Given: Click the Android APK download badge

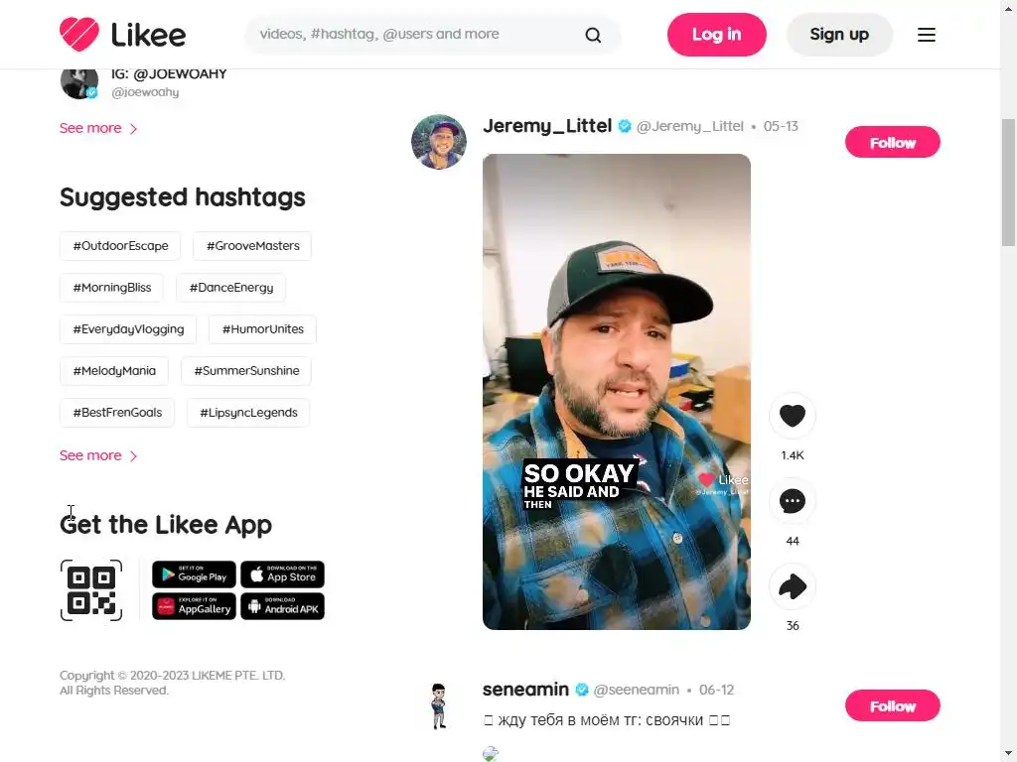Looking at the screenshot, I should click(x=282, y=606).
